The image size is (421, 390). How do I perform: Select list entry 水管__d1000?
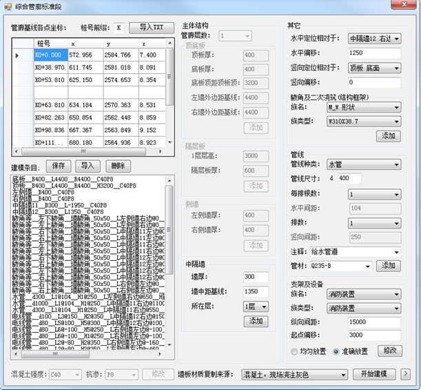pyautogui.click(x=88, y=304)
